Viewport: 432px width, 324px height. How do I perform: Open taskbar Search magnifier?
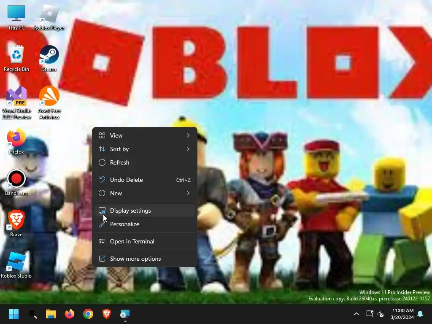pyautogui.click(x=33, y=314)
